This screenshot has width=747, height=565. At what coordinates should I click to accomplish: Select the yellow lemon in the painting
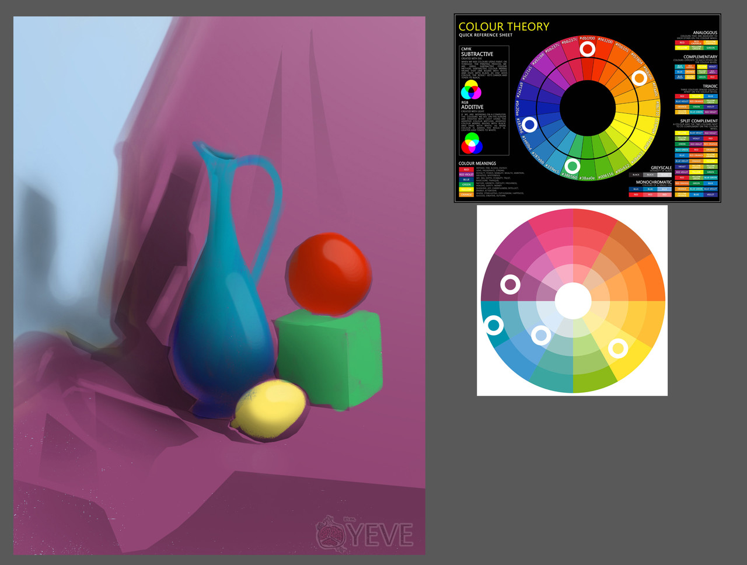coord(270,410)
